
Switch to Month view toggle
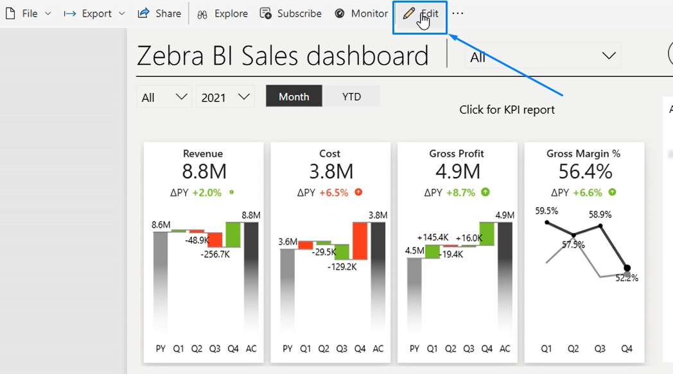tap(294, 97)
